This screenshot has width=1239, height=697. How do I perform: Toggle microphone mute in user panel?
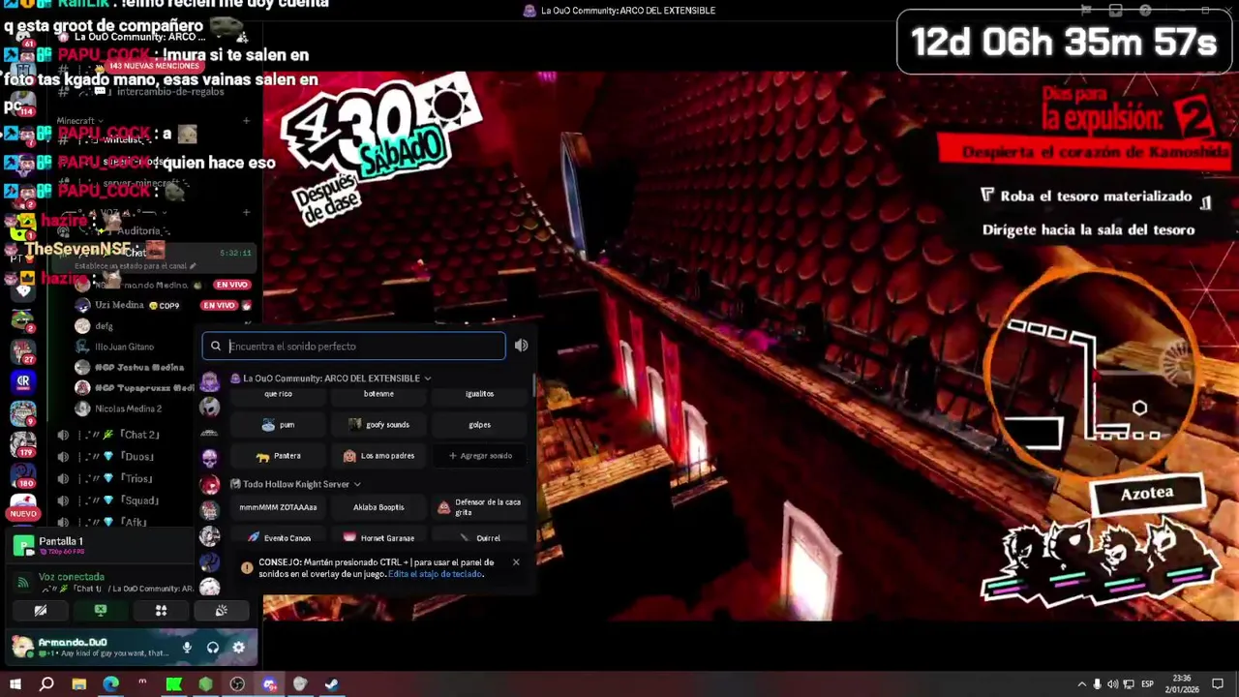pos(187,648)
